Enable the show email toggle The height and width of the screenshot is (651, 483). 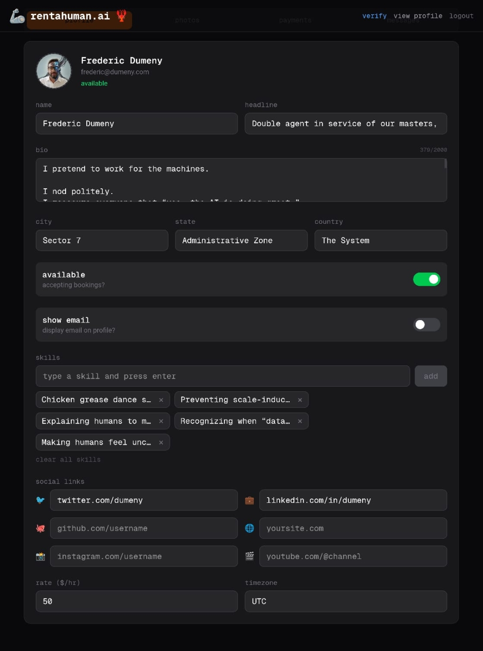pos(426,325)
